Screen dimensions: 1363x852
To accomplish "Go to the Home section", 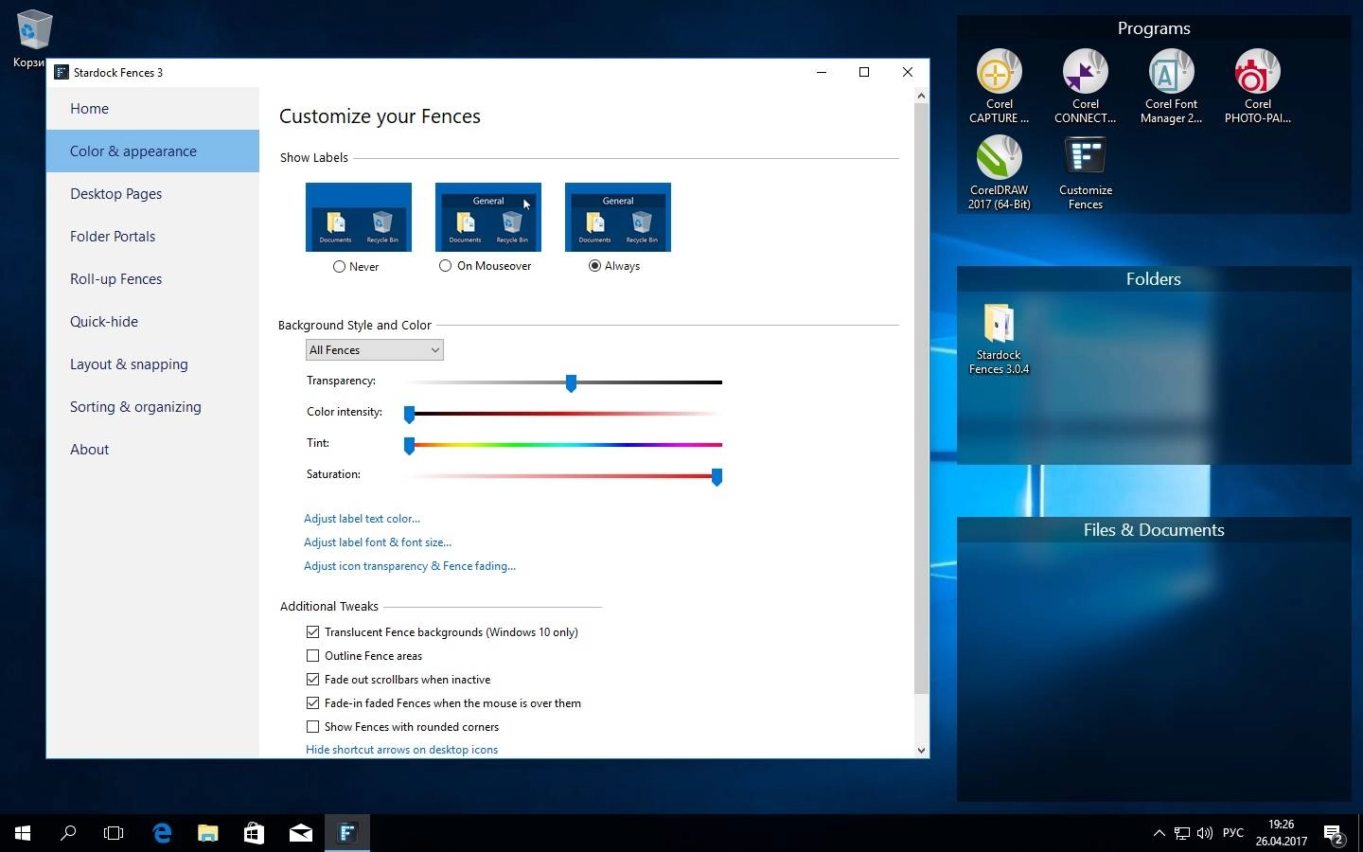I will pos(152,109).
